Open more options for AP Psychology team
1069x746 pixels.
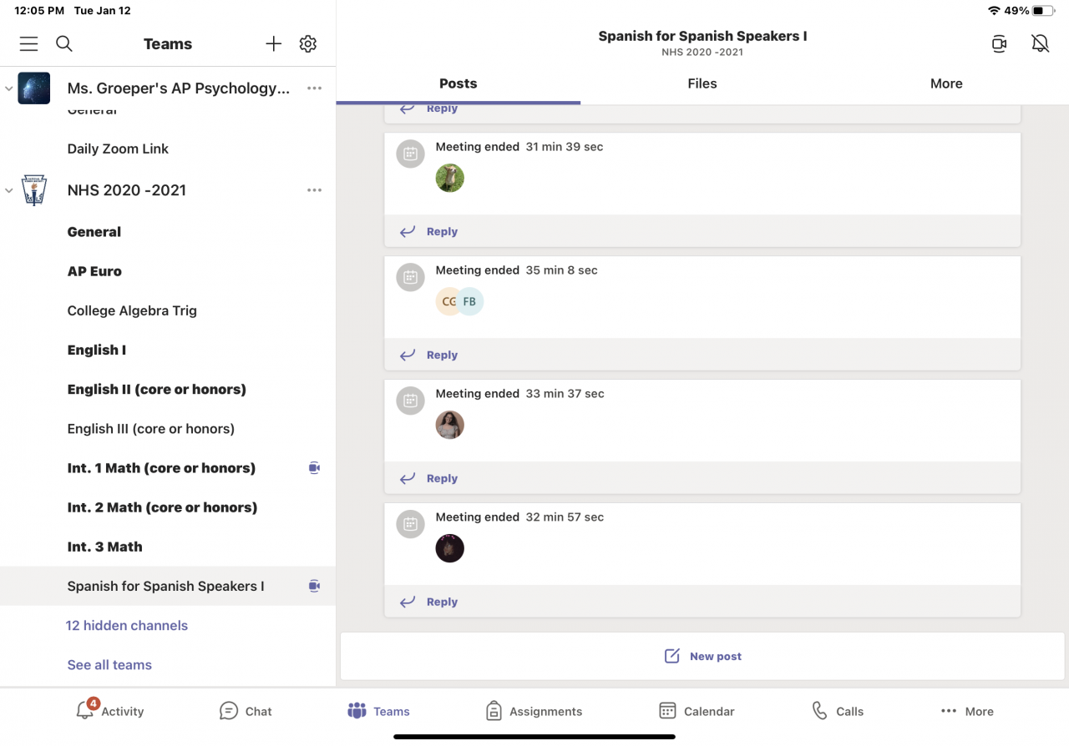[314, 88]
